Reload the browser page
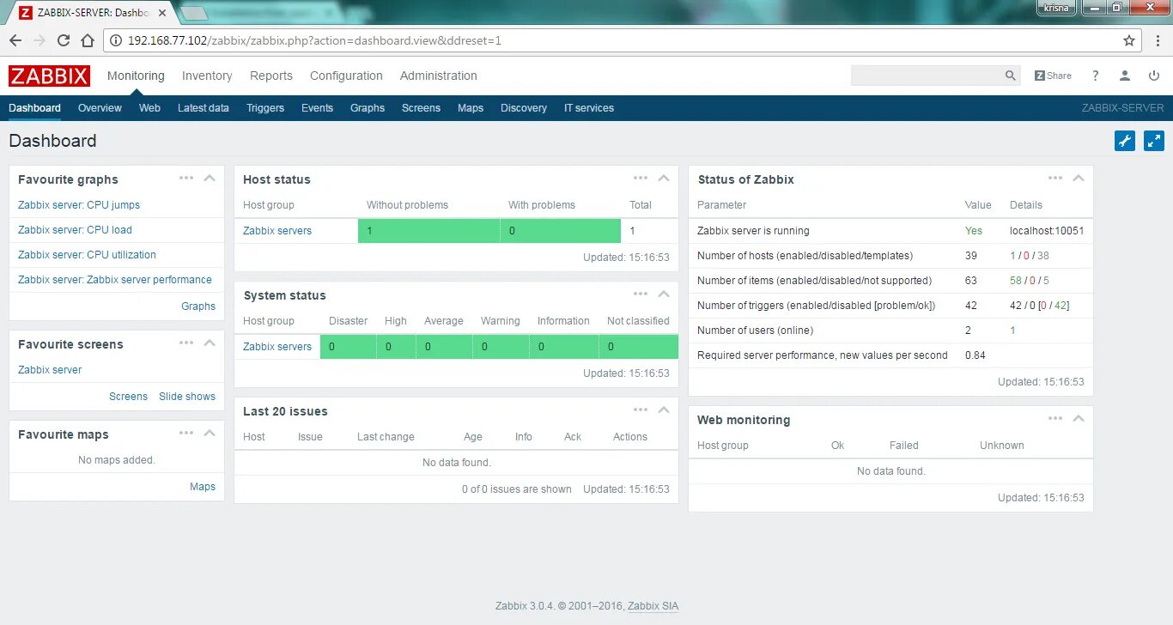This screenshot has height=625, width=1173. tap(64, 40)
